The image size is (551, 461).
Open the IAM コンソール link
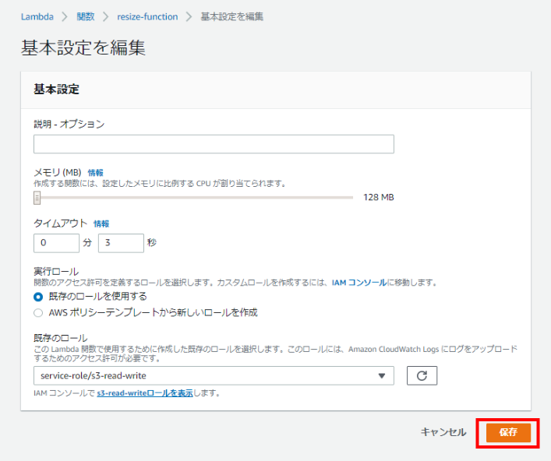pyautogui.click(x=359, y=283)
